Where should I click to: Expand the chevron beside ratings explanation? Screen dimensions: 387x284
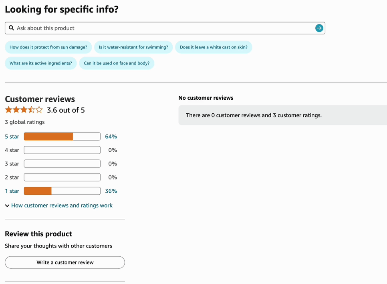pyautogui.click(x=7, y=205)
